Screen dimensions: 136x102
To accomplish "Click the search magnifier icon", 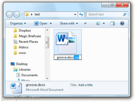I will coord(125,14).
